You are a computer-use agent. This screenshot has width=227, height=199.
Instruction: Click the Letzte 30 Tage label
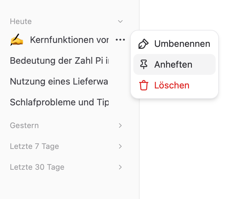coord(37,167)
